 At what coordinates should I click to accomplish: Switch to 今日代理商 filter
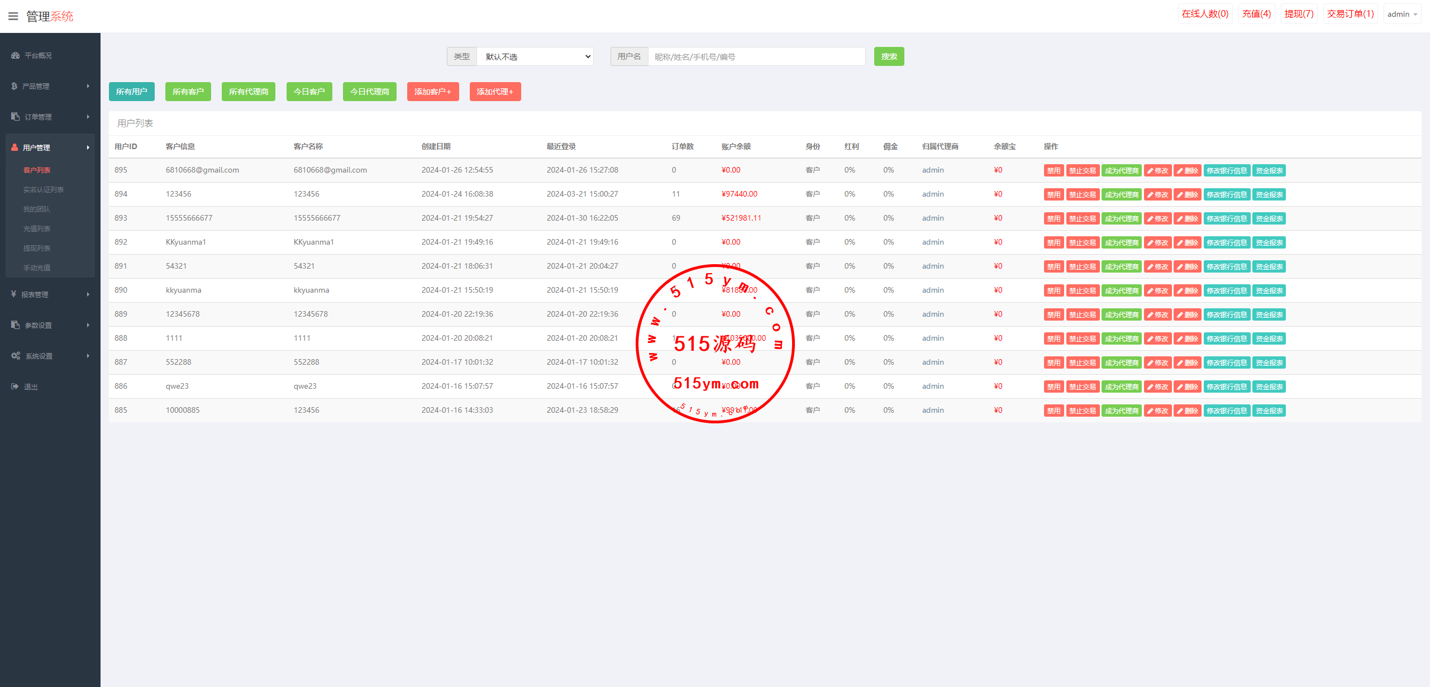(x=369, y=92)
